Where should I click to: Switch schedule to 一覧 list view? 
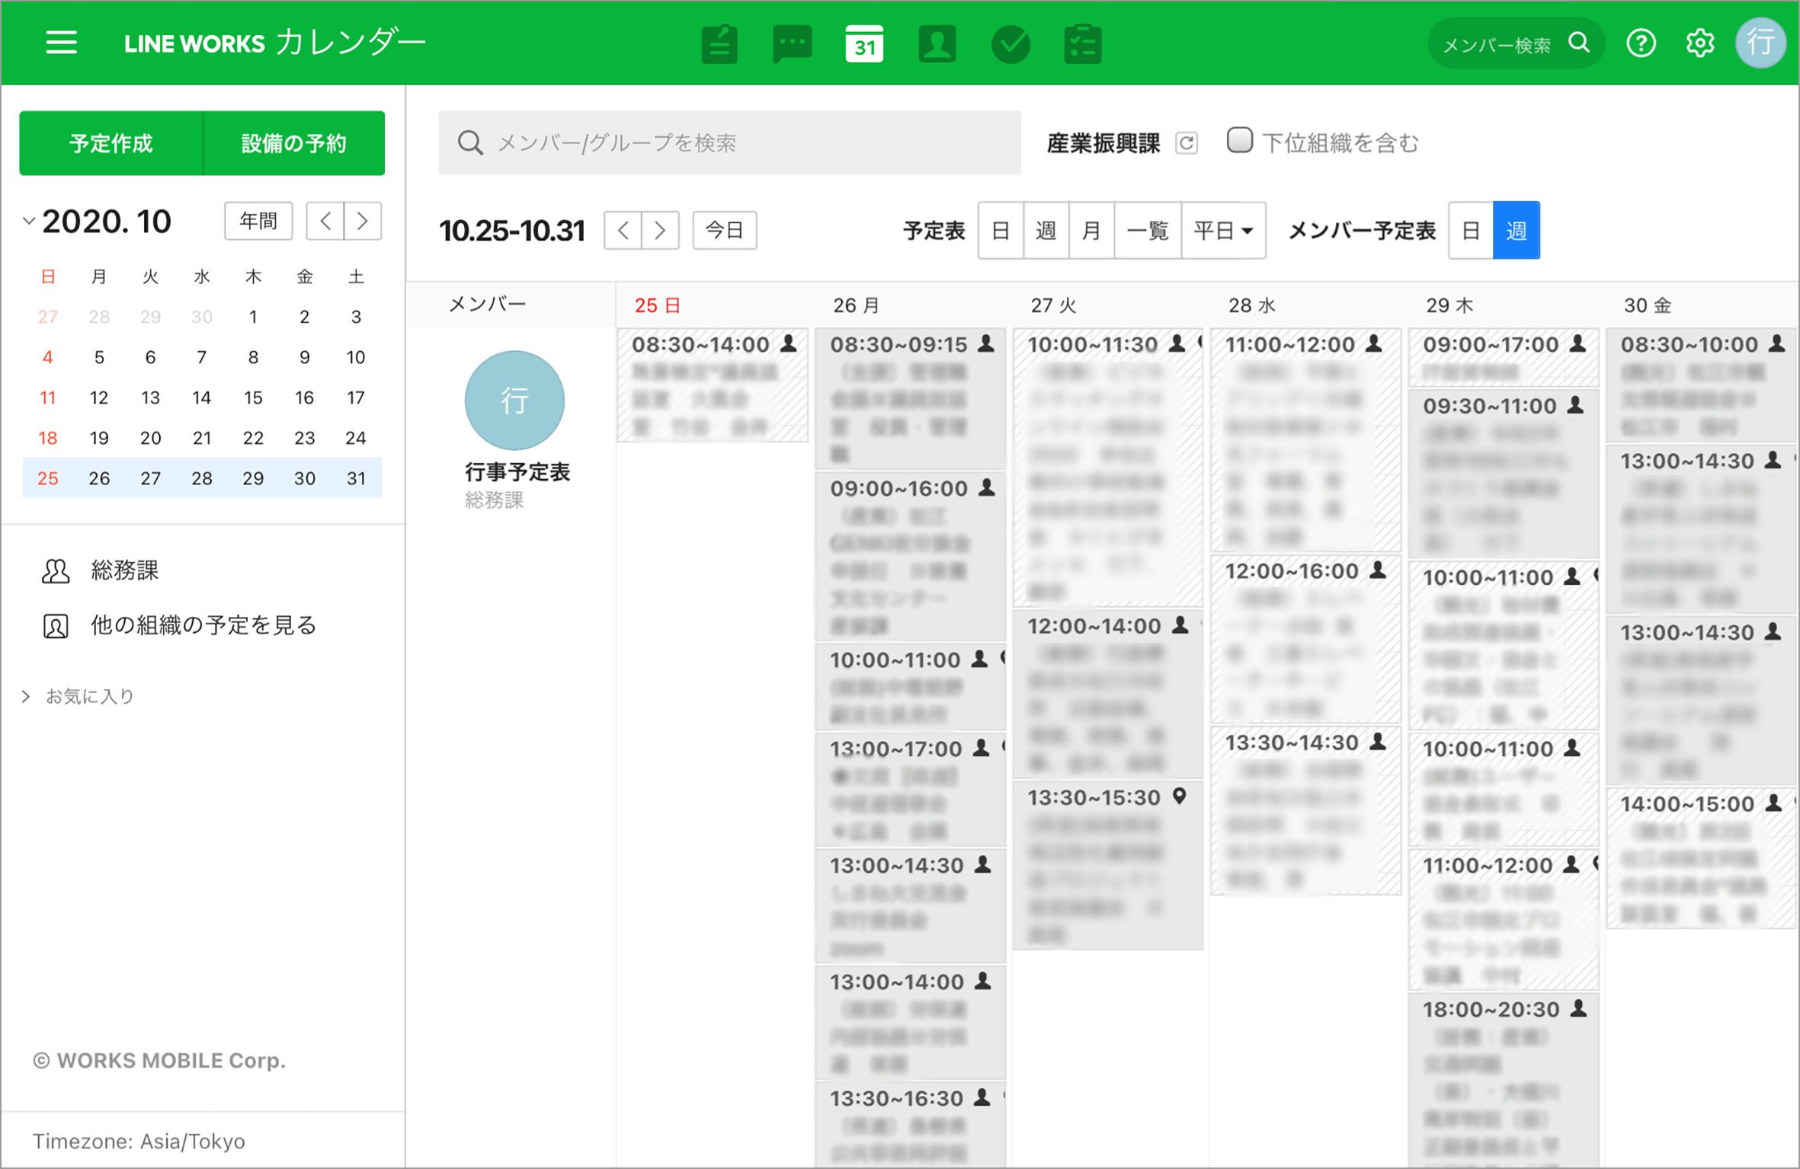1147,231
